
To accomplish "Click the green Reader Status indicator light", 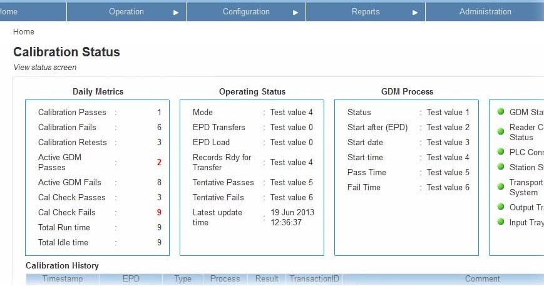I will (x=500, y=131).
